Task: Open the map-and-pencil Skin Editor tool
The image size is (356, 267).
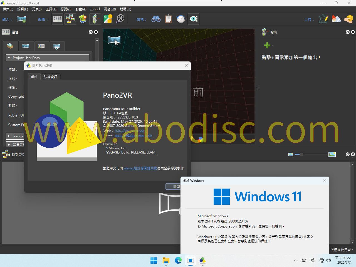Action: pyautogui.click(x=324, y=19)
